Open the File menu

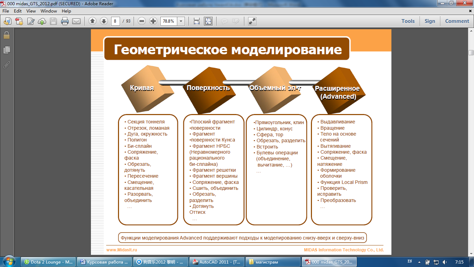[x=6, y=11]
